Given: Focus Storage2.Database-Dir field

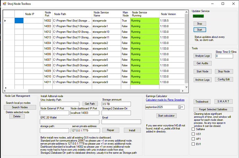Looking at the screenshot, I should tap(116, 113).
